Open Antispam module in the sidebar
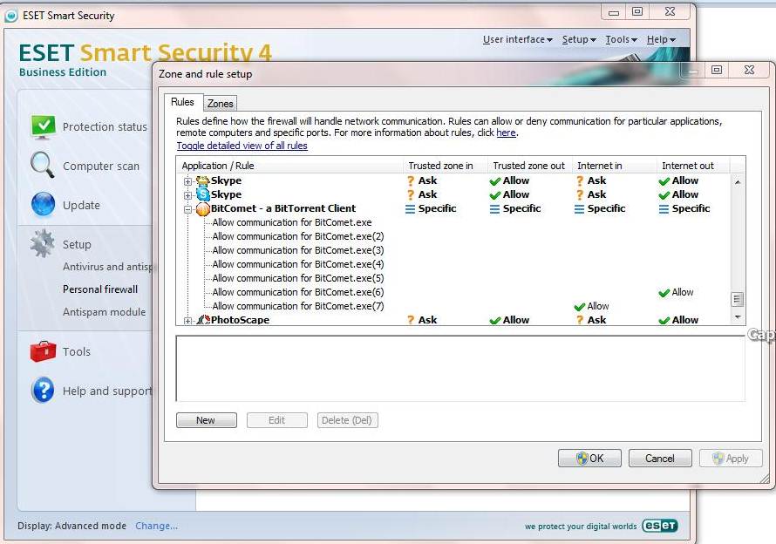This screenshot has width=776, height=544. [x=104, y=312]
